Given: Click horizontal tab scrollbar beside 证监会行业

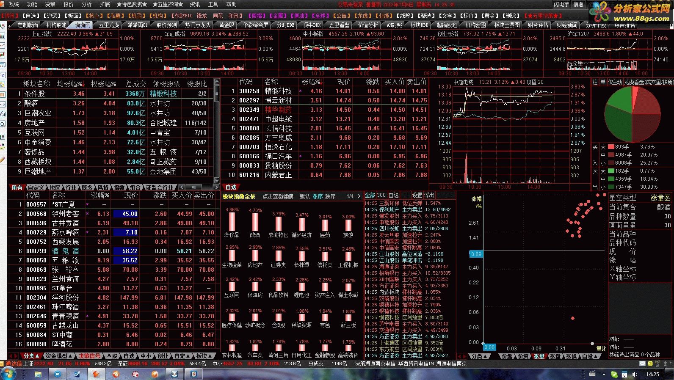Looking at the screenshot, I should (199, 187).
